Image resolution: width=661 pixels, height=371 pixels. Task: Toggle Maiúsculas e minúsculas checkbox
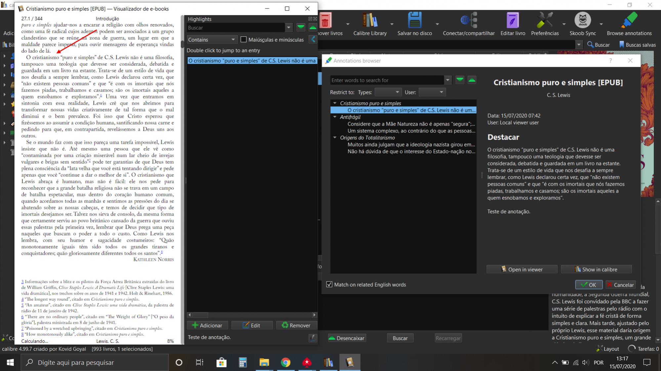click(244, 40)
